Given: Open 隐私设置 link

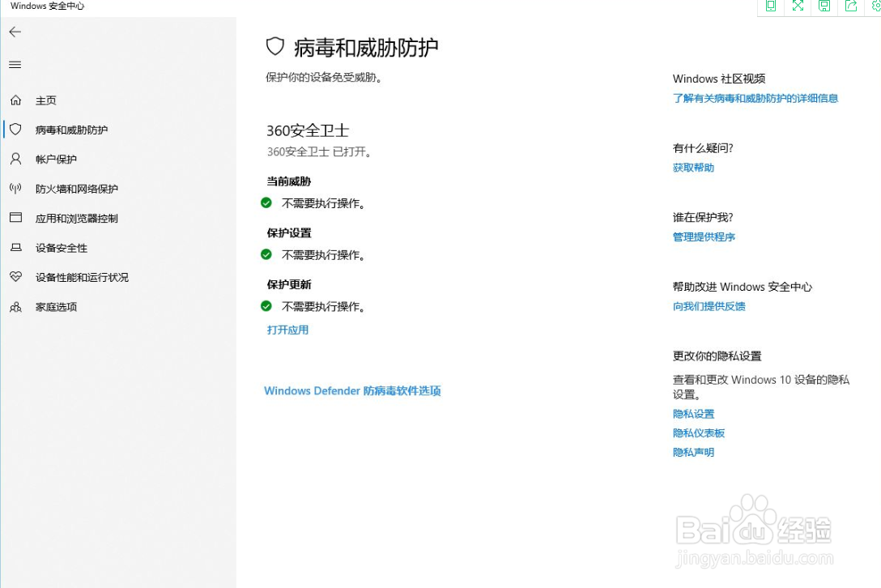Looking at the screenshot, I should [693, 415].
